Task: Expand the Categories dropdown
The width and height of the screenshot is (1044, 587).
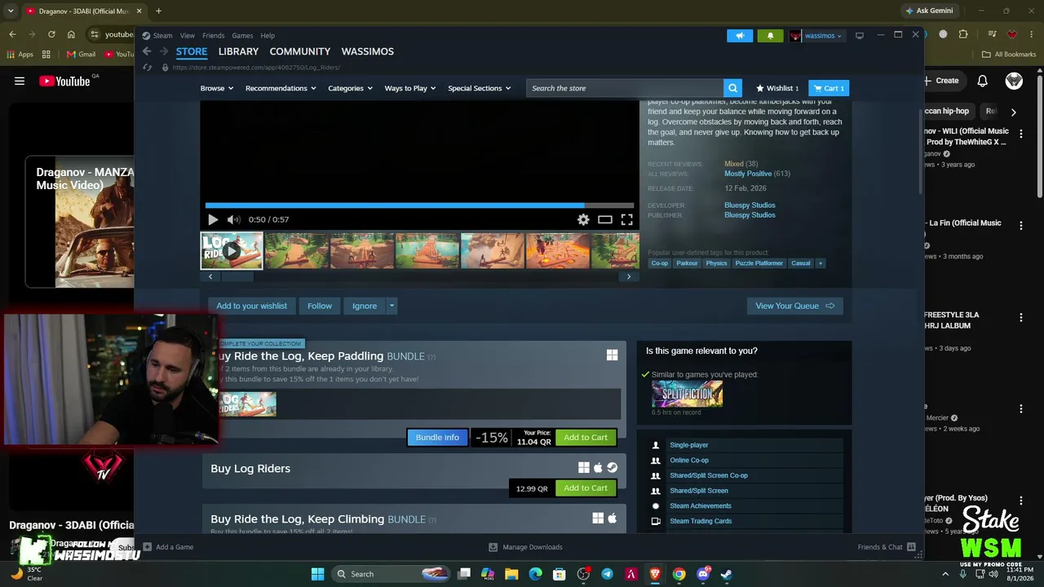Action: [351, 88]
